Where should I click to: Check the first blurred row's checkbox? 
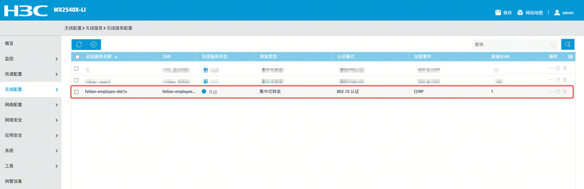coord(77,69)
